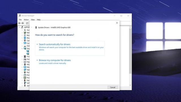Click 'Update Drivers - Intel(R) UHD Graphics 630' title
The height and width of the screenshot is (102, 181).
(54, 27)
